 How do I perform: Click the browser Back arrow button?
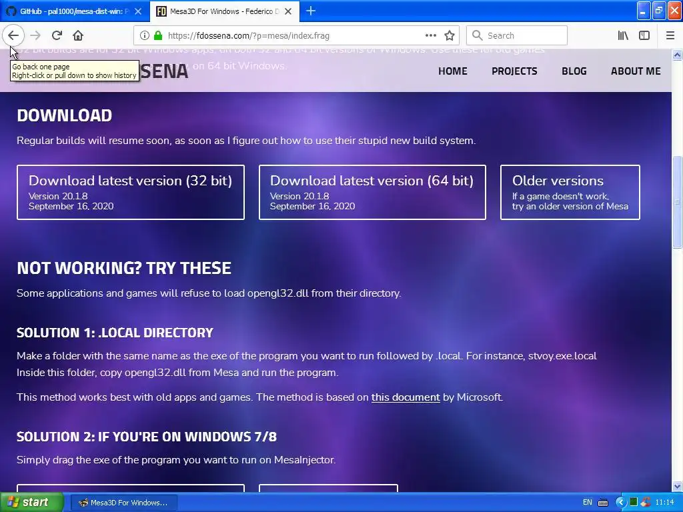pyautogui.click(x=13, y=35)
